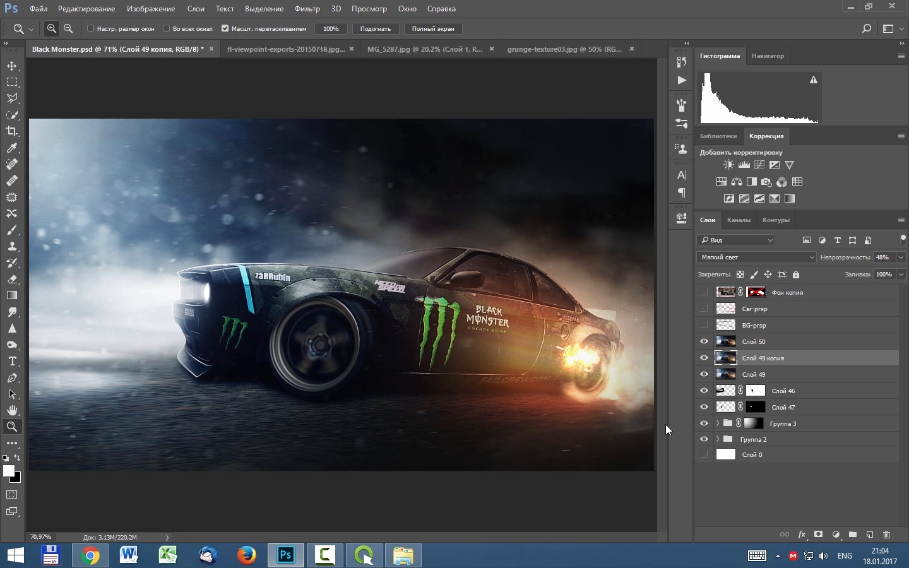The width and height of the screenshot is (909, 568).
Task: Lock all layer attributes with padlock
Action: click(795, 275)
